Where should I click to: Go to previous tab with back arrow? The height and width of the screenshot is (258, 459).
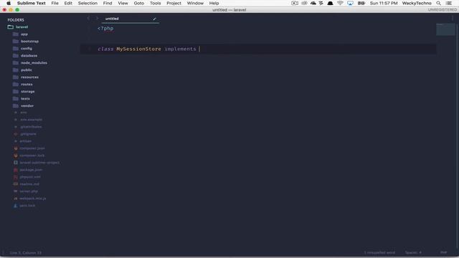(89, 19)
